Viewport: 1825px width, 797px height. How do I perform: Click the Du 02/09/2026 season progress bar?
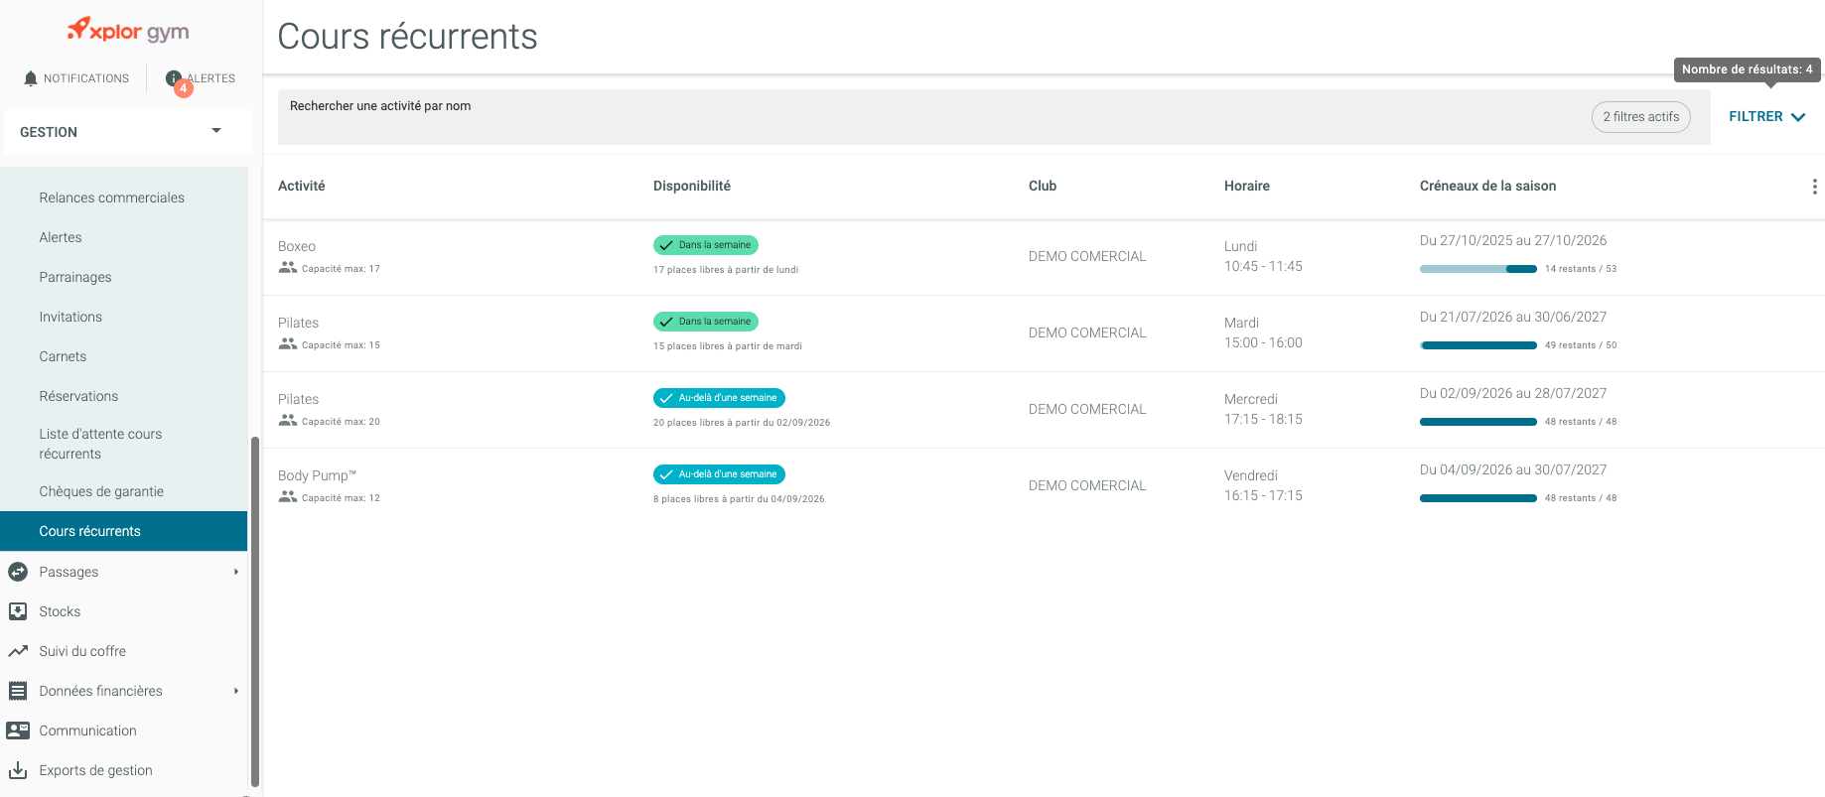pyautogui.click(x=1478, y=422)
